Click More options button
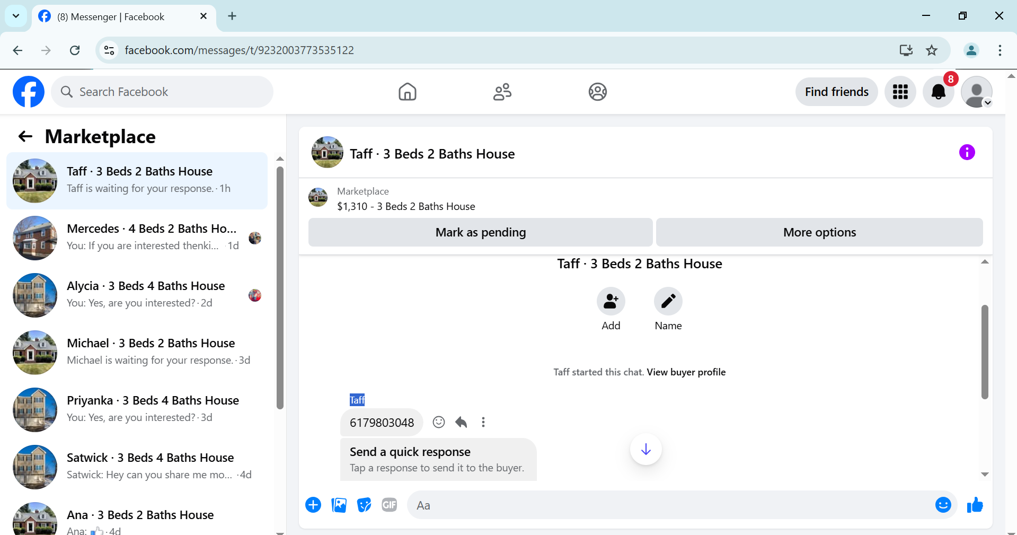The width and height of the screenshot is (1017, 535). tap(819, 232)
